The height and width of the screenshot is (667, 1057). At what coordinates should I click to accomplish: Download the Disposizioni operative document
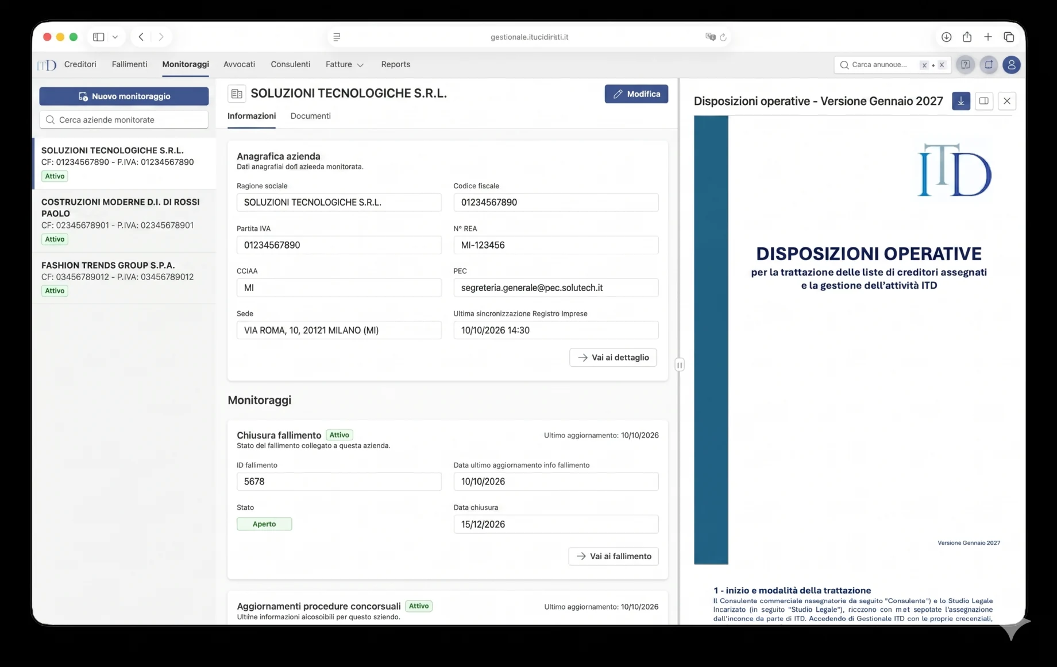[961, 101]
